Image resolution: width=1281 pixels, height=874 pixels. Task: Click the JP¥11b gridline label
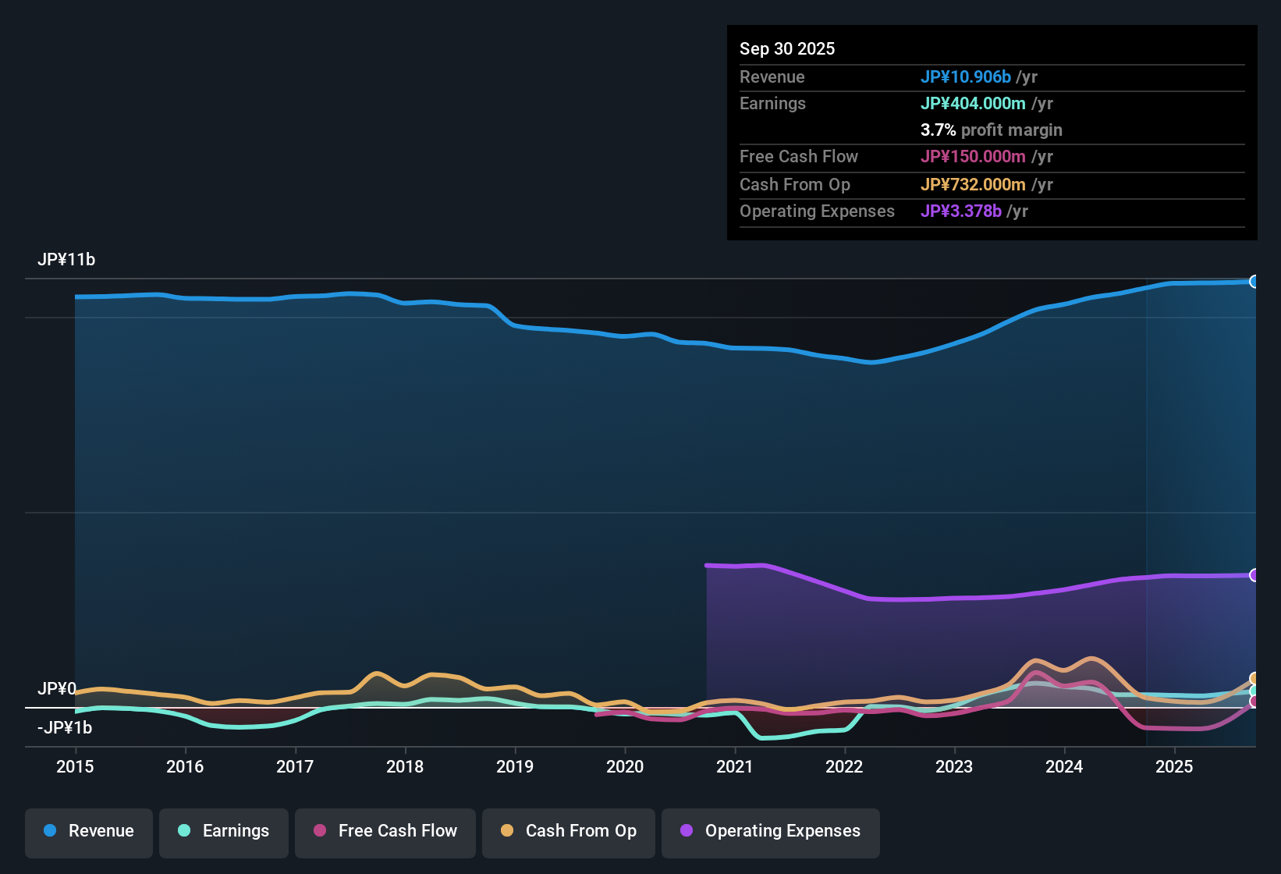67,259
